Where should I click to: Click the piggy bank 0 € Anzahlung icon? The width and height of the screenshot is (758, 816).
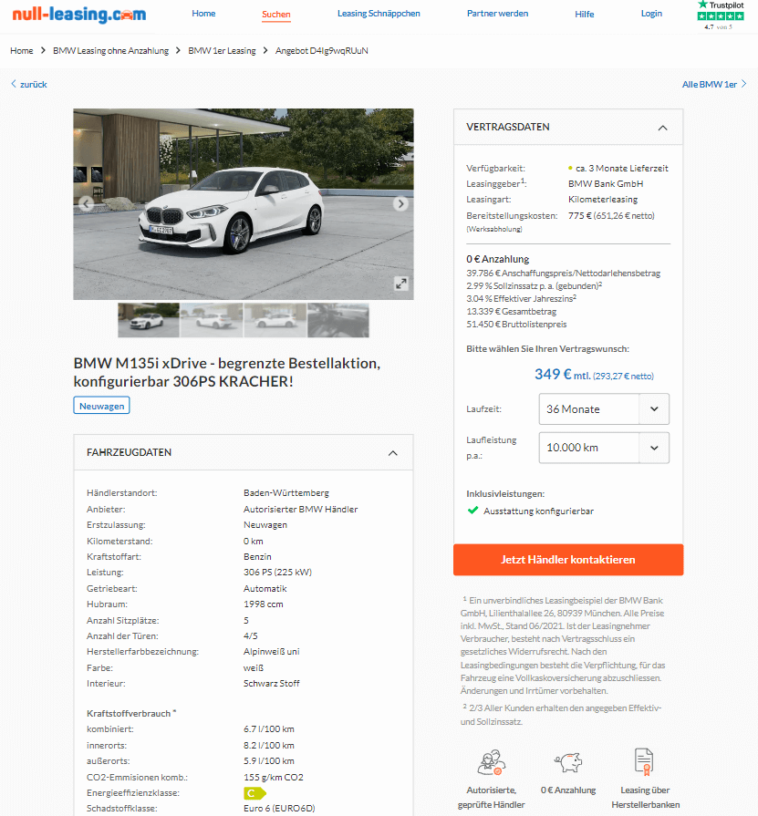click(x=568, y=762)
